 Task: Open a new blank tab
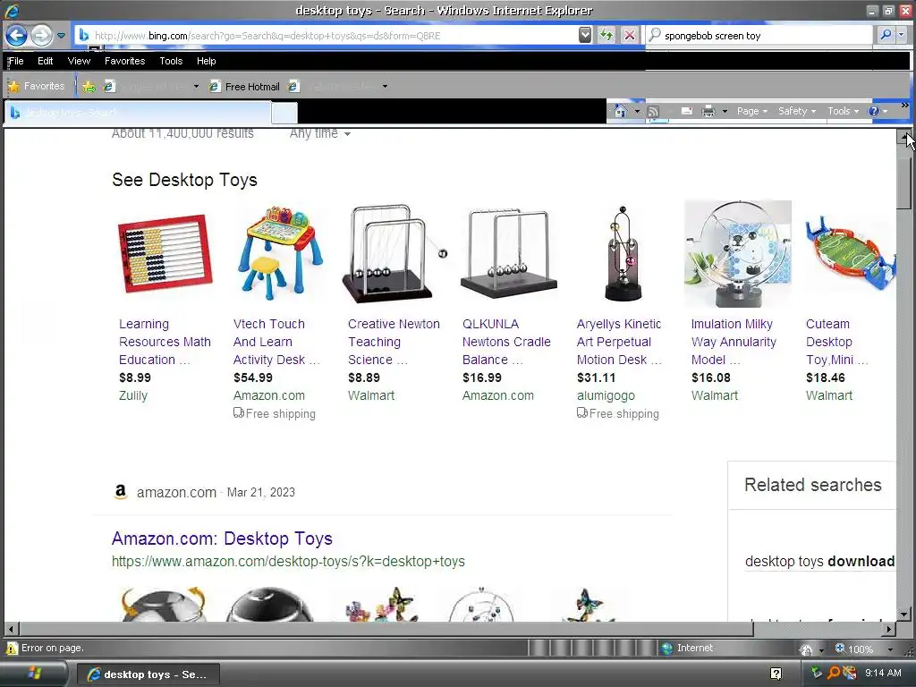point(284,113)
